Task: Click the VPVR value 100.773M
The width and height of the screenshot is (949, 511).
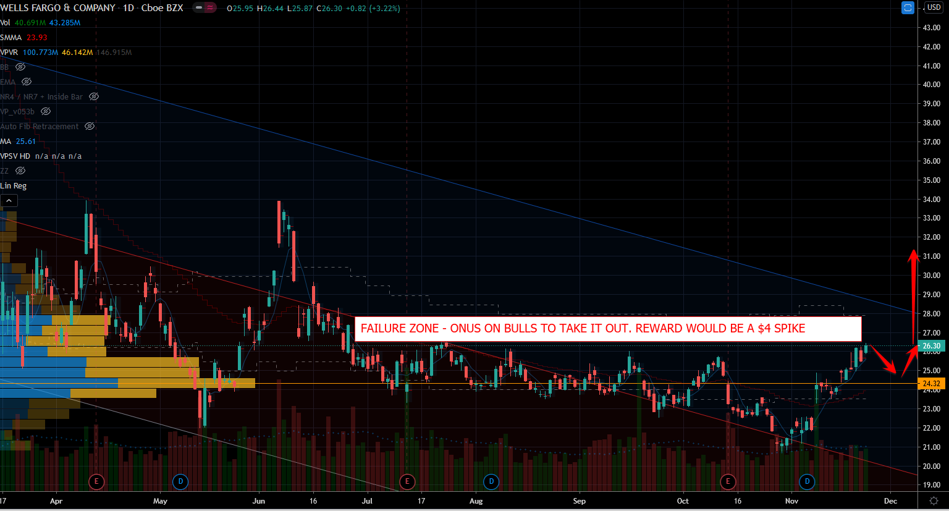Action: pyautogui.click(x=41, y=53)
